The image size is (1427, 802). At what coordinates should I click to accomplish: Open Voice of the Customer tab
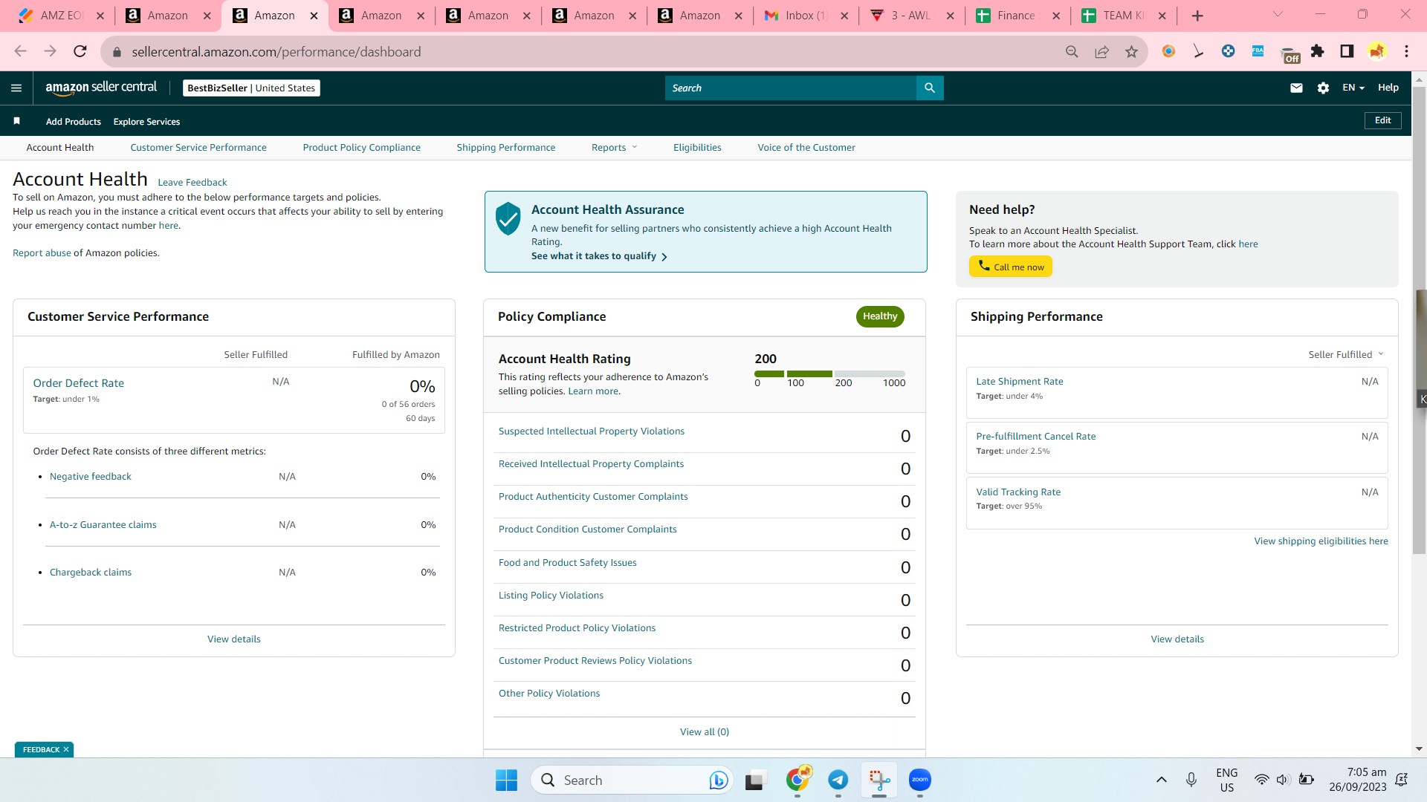click(806, 147)
